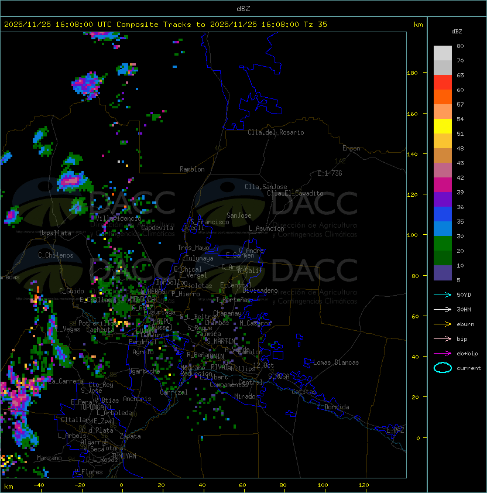Image resolution: width=487 pixels, height=493 pixels.
Task: Click the 'Divisadero' map label
Action: 260,290
